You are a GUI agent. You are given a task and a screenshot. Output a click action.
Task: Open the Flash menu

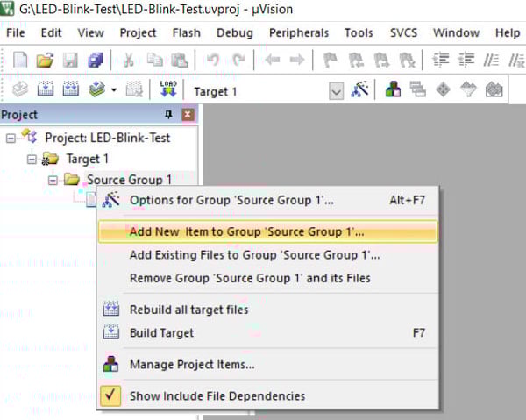pyautogui.click(x=186, y=32)
